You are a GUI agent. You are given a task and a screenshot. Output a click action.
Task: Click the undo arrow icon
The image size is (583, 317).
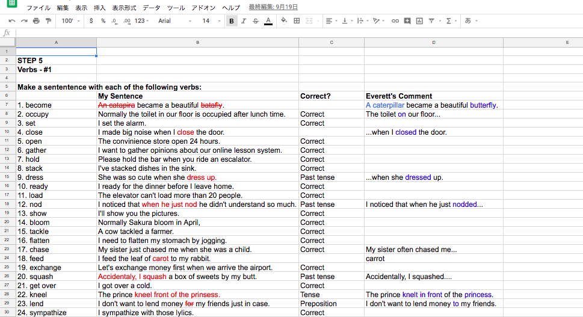(x=12, y=21)
